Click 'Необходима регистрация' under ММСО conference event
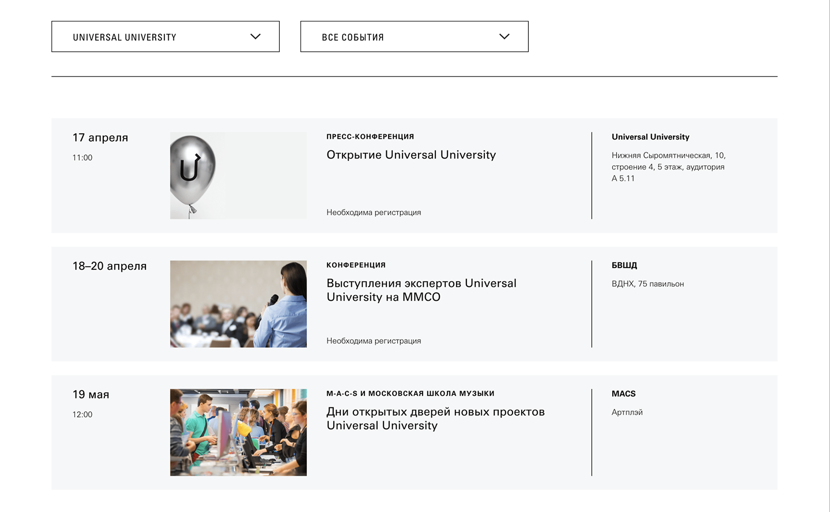This screenshot has width=830, height=512. tap(374, 341)
